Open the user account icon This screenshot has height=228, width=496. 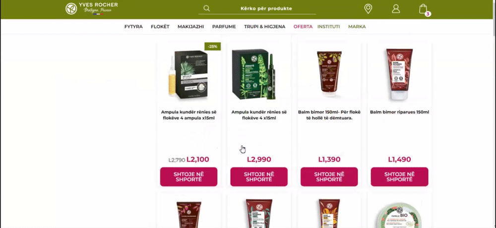(396, 8)
